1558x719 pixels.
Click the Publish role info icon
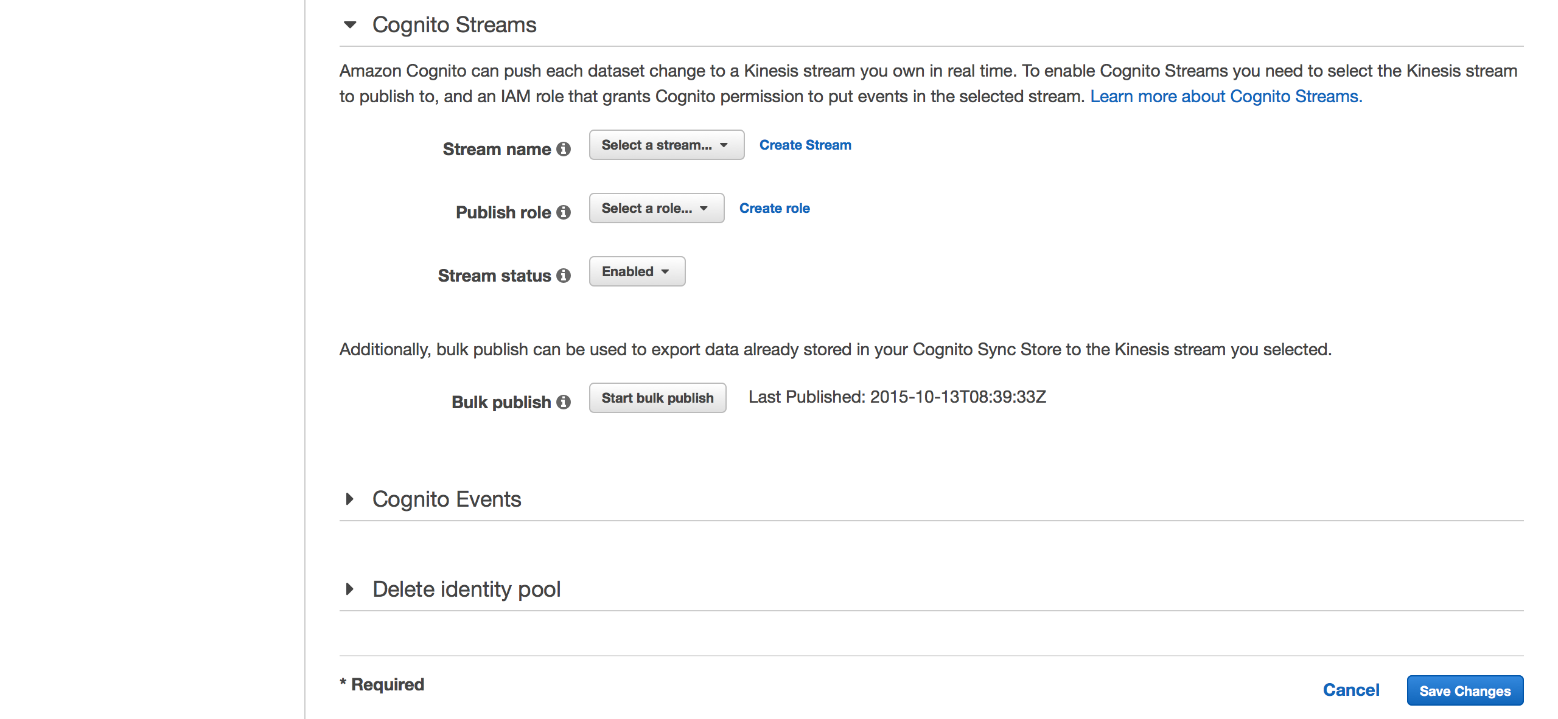click(564, 212)
